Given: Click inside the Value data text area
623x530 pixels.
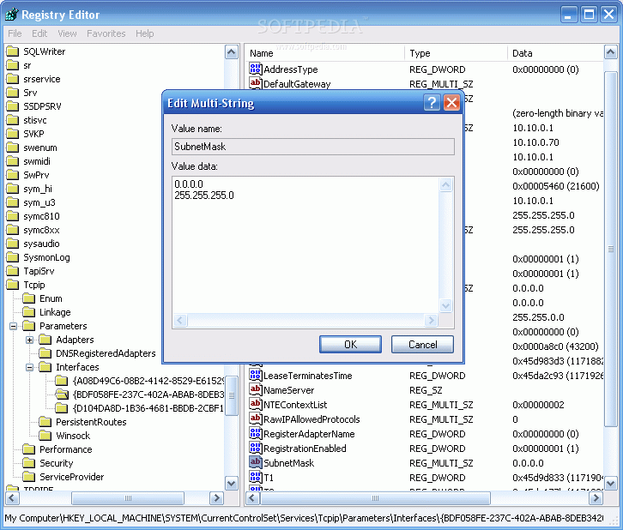Looking at the screenshot, I should pos(305,249).
